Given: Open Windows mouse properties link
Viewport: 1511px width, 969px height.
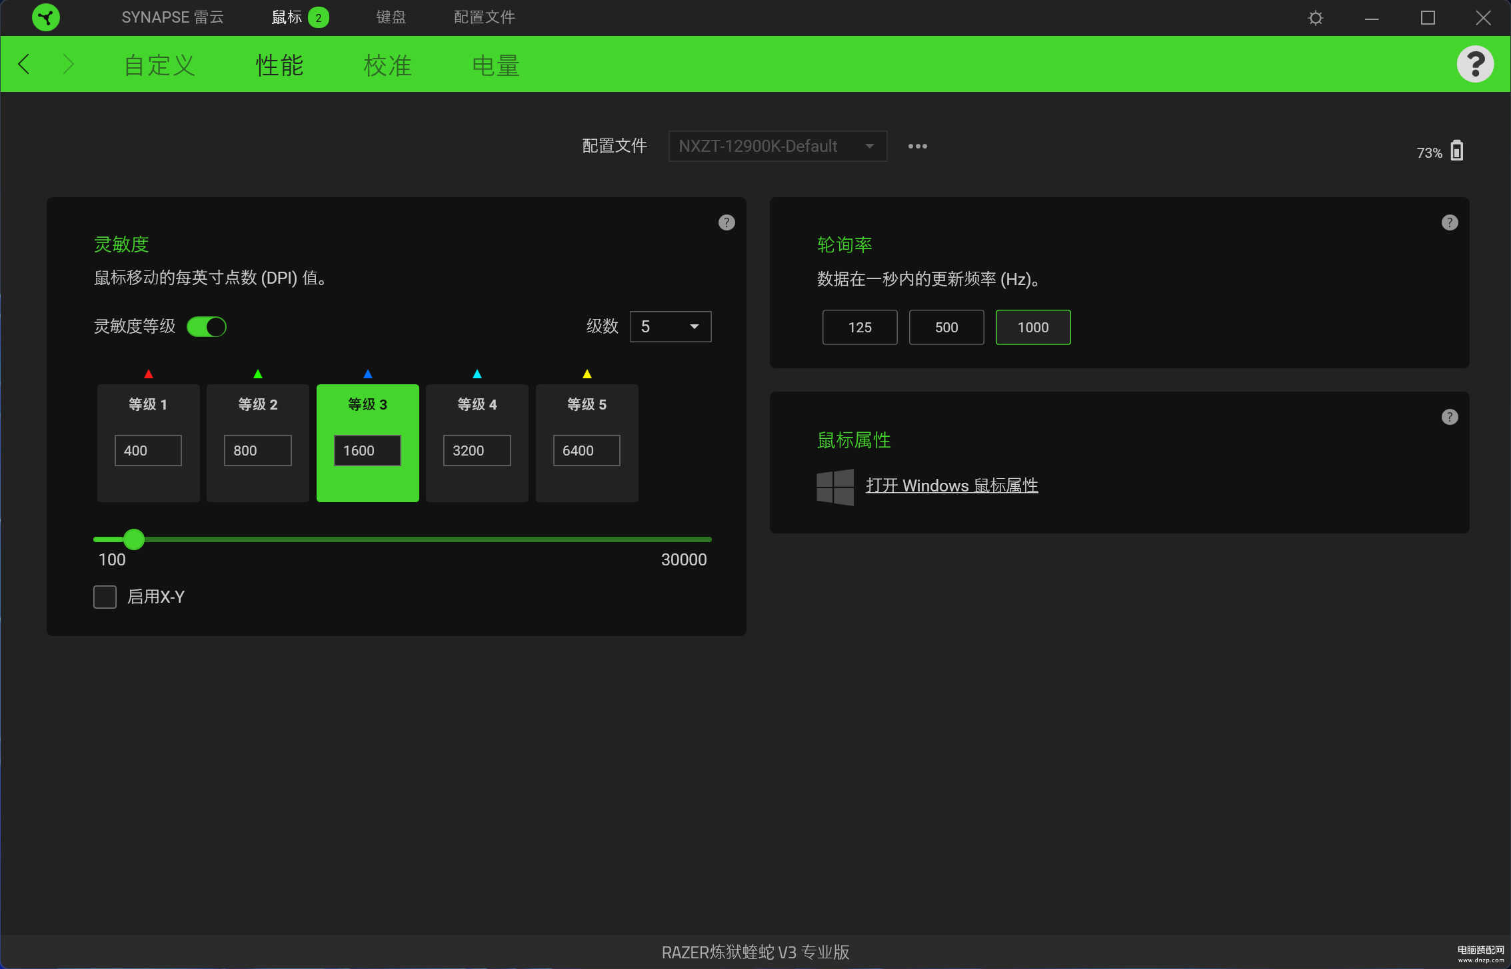Looking at the screenshot, I should coord(952,485).
